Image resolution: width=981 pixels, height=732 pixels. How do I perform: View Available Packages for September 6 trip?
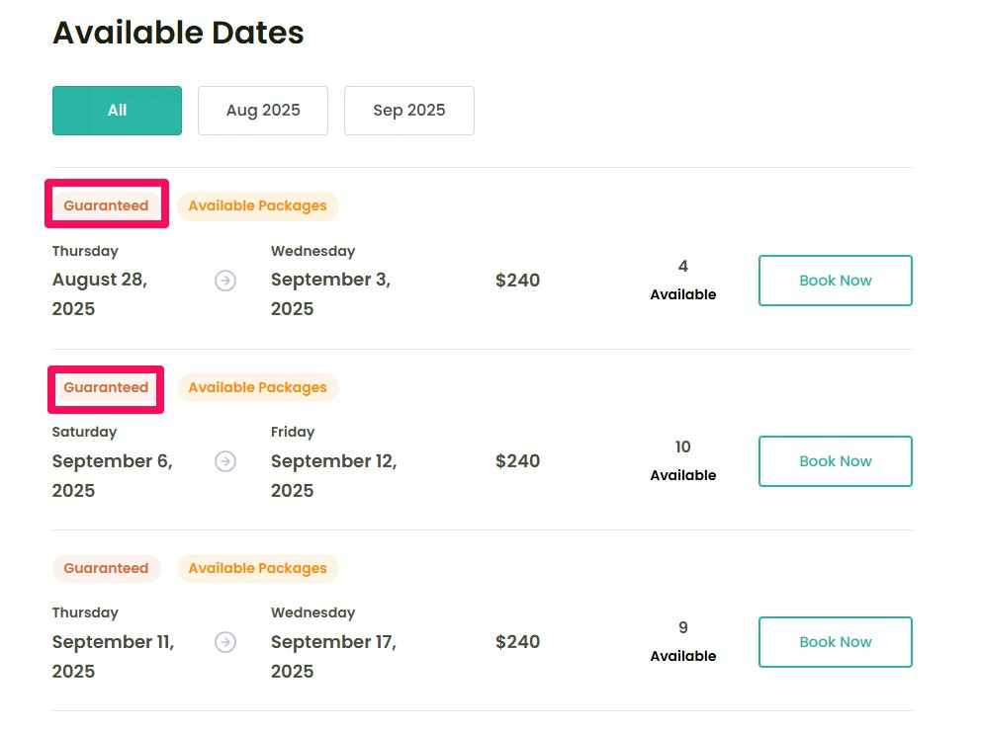(257, 387)
